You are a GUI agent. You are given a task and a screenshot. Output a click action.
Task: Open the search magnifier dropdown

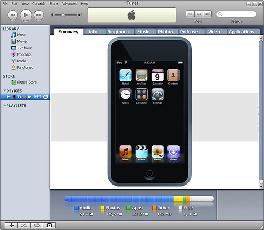[x=221, y=14]
